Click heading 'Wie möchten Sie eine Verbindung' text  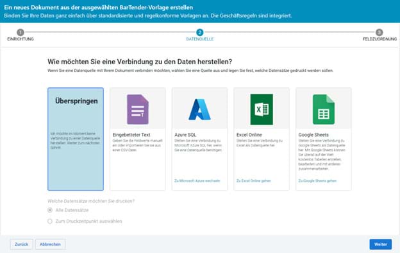pyautogui.click(x=140, y=62)
